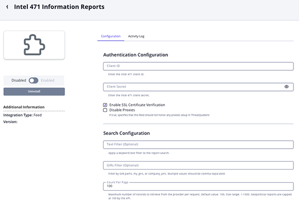Click the 'Enter the Intel 471 client ID' hint
The width and height of the screenshot is (299, 204).
tap(126, 74)
